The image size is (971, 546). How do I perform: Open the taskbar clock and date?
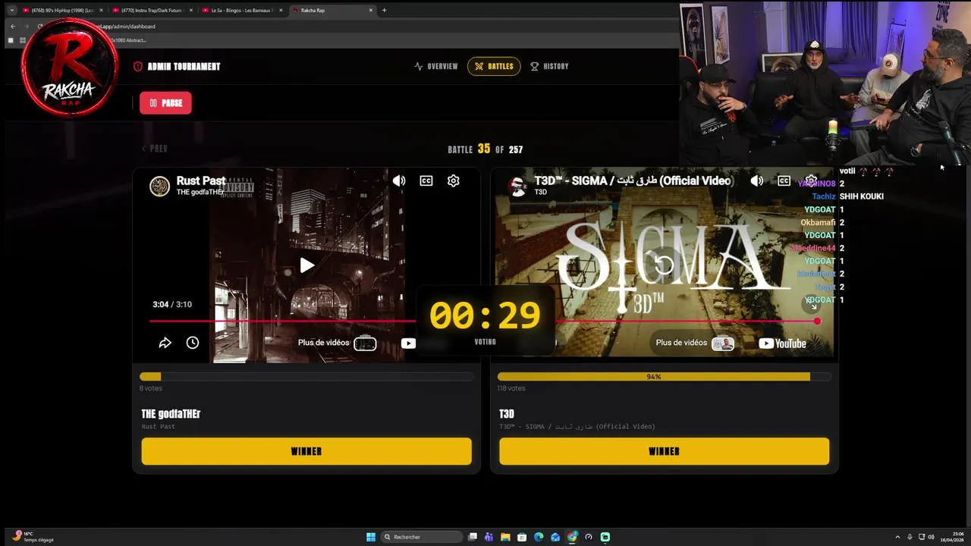click(952, 537)
